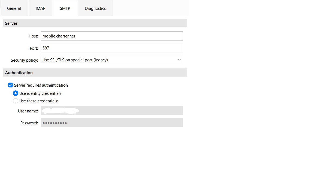Click the Server section header
This screenshot has height=176, width=314.
[x=95, y=23]
